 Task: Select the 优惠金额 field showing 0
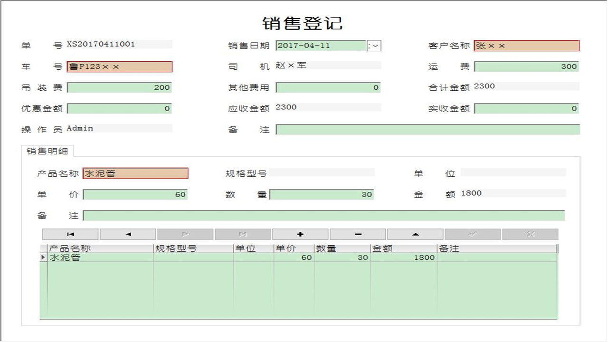119,108
